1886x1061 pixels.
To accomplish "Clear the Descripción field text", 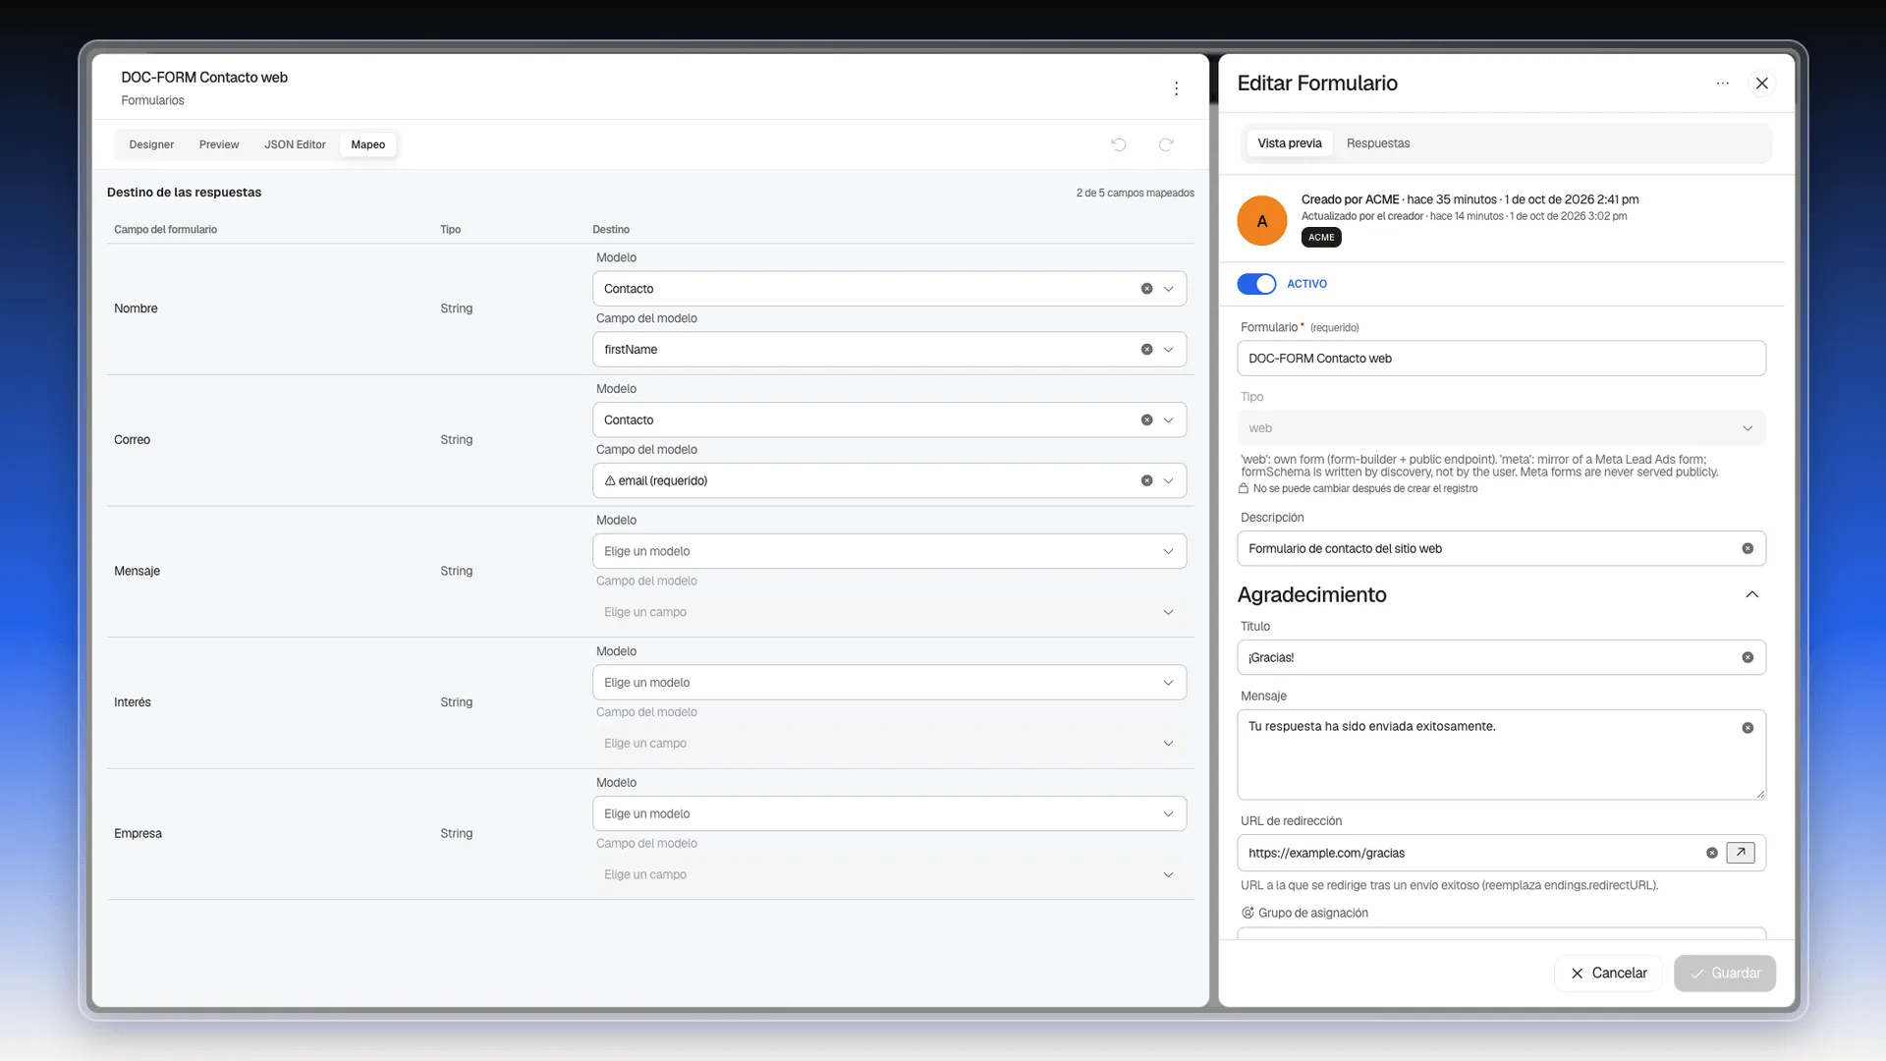I will 1747,549.
